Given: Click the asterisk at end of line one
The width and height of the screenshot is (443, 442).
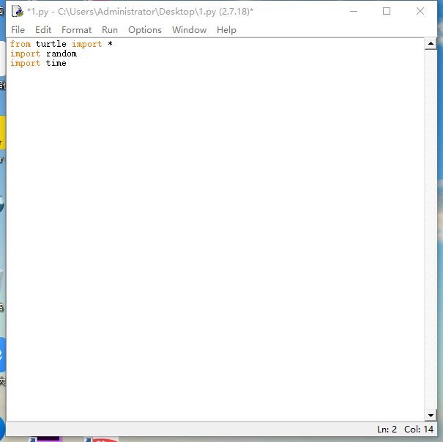Looking at the screenshot, I should point(110,43).
